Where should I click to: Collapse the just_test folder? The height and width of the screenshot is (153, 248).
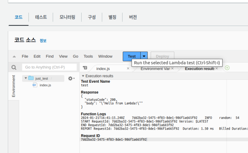click(26, 78)
